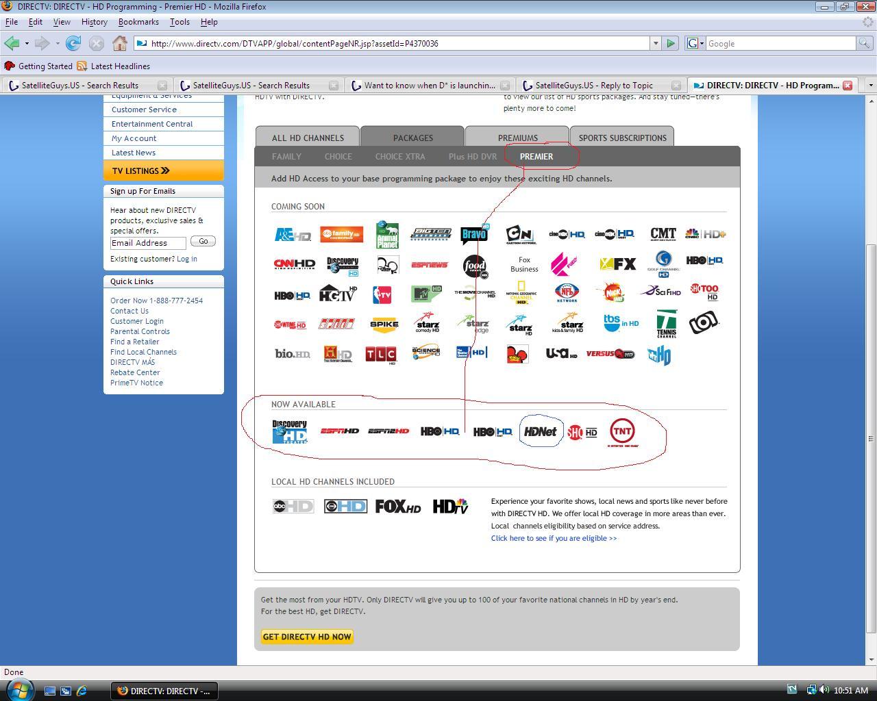Click the Go arrow next to address bar
This screenshot has width=877, height=701.
pyautogui.click(x=671, y=43)
